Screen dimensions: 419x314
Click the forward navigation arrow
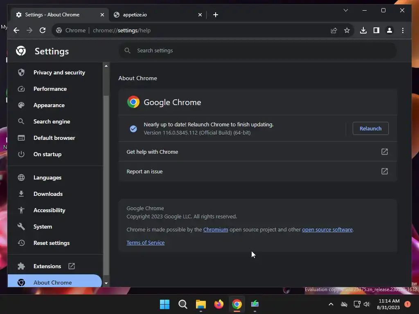tap(29, 30)
